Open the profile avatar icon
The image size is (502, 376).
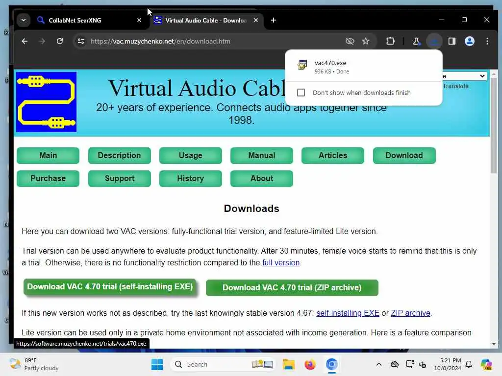pyautogui.click(x=469, y=41)
